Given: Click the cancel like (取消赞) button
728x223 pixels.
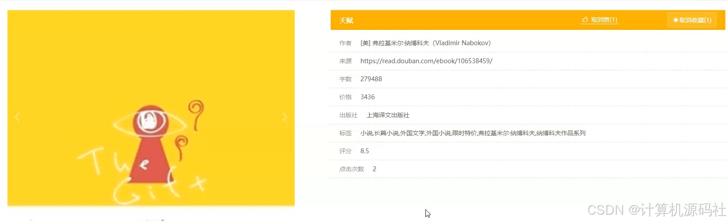Looking at the screenshot, I should 600,20.
